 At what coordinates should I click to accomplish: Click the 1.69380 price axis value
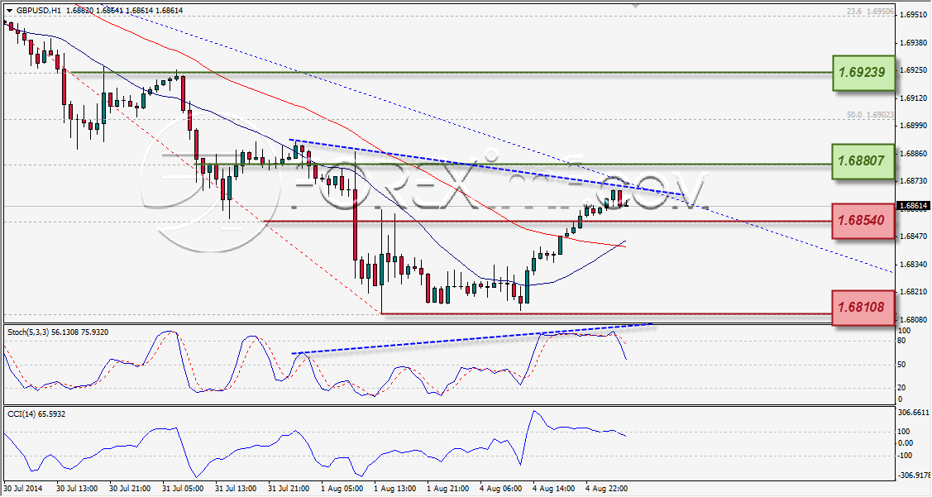[x=913, y=43]
